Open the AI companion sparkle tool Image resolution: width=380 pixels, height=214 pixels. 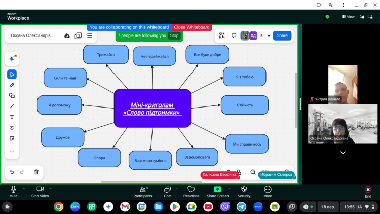pos(12,59)
